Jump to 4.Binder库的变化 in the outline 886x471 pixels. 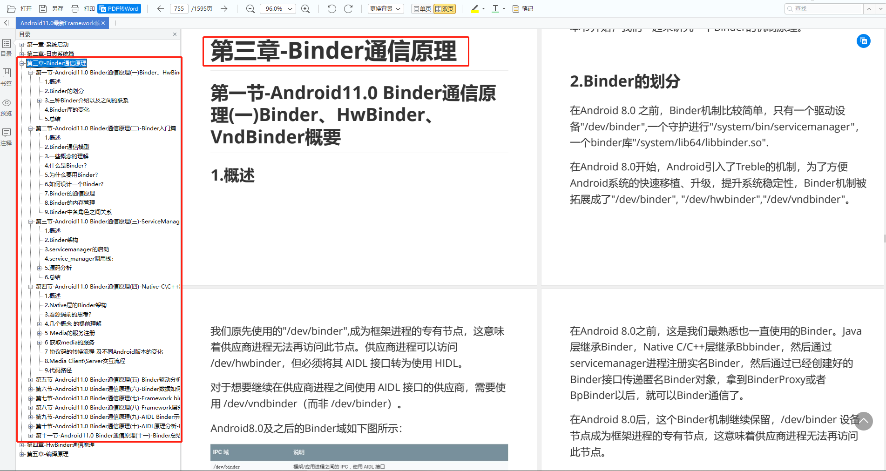(x=67, y=110)
